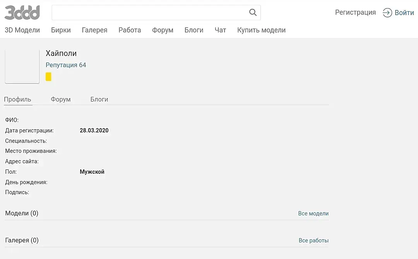Open Блоги in the top navigation

(x=194, y=30)
